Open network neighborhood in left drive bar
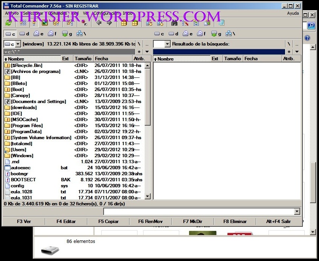Screen dimensions: 319x261 click(x=81, y=34)
